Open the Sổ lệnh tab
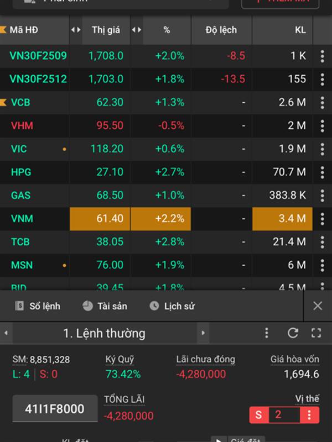Image resolution: width=332 pixels, height=442 pixels. 38,306
